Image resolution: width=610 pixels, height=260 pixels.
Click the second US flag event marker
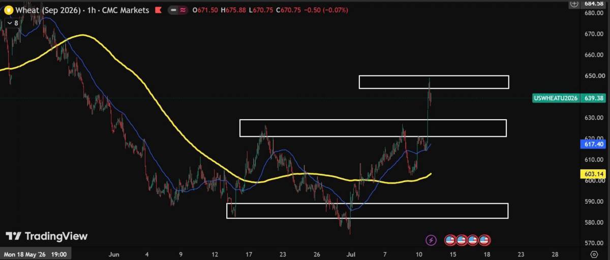click(x=462, y=240)
